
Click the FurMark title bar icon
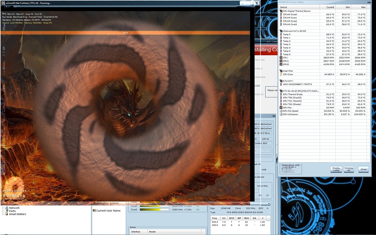(x=3, y=3)
